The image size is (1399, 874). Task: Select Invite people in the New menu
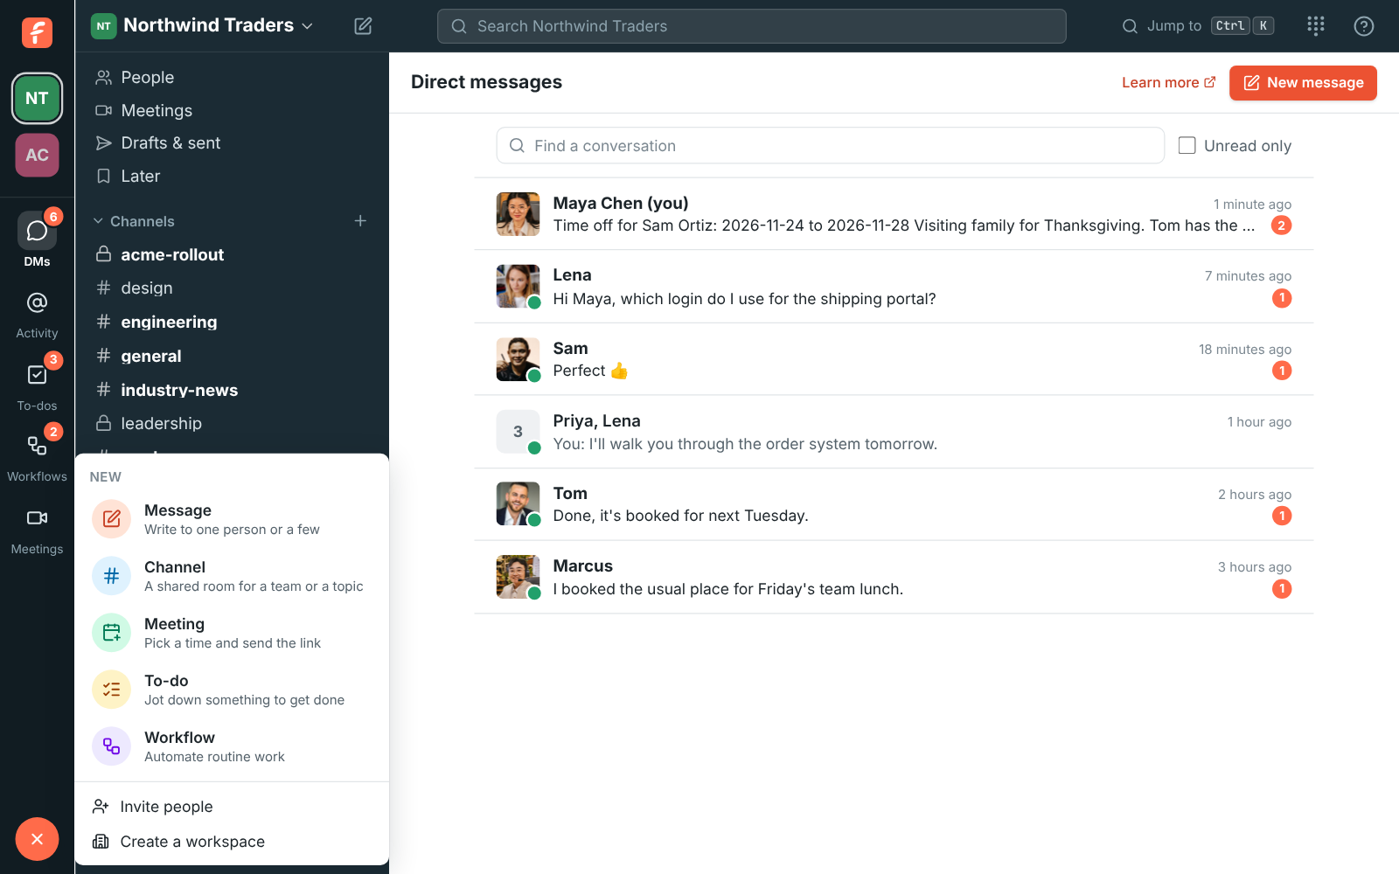coord(232,807)
